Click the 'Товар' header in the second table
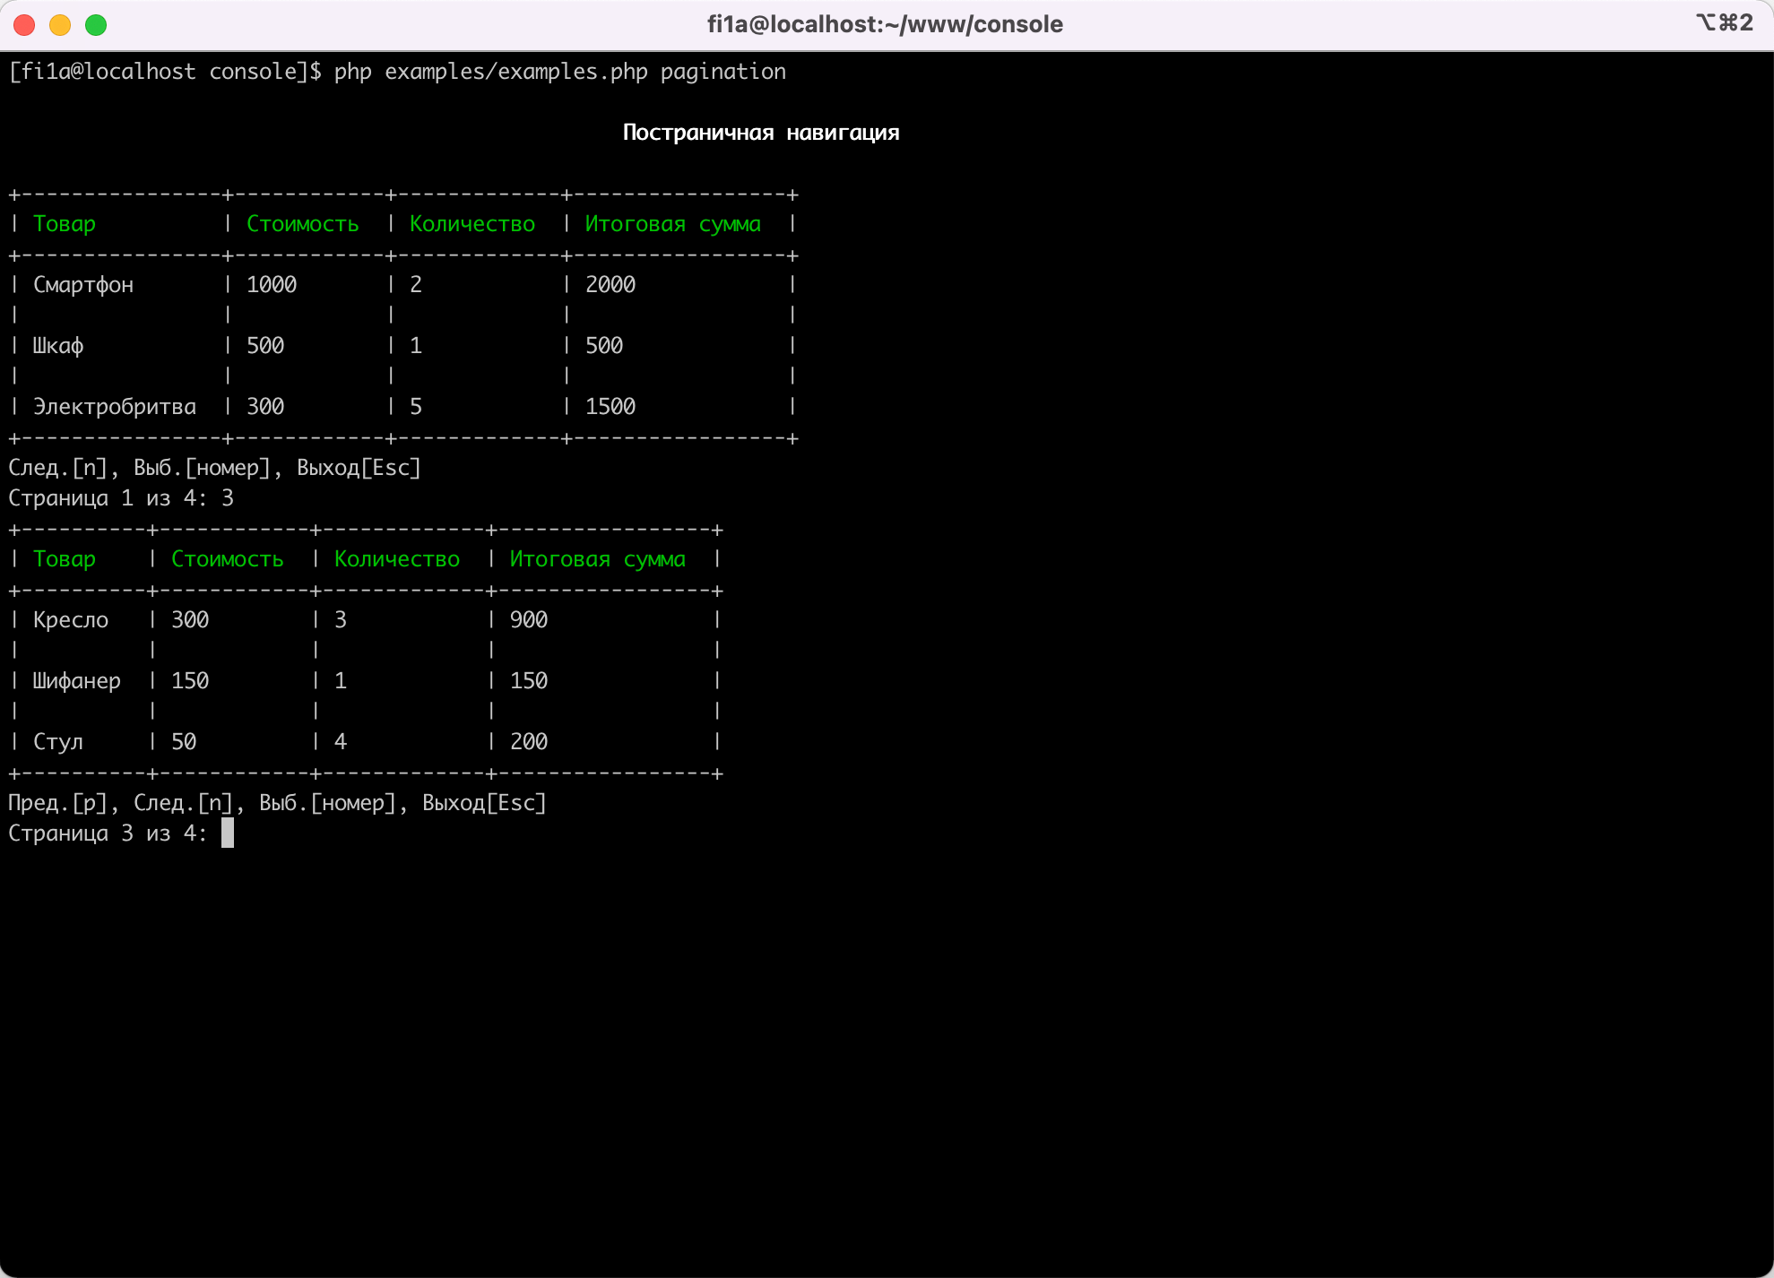 click(x=65, y=559)
